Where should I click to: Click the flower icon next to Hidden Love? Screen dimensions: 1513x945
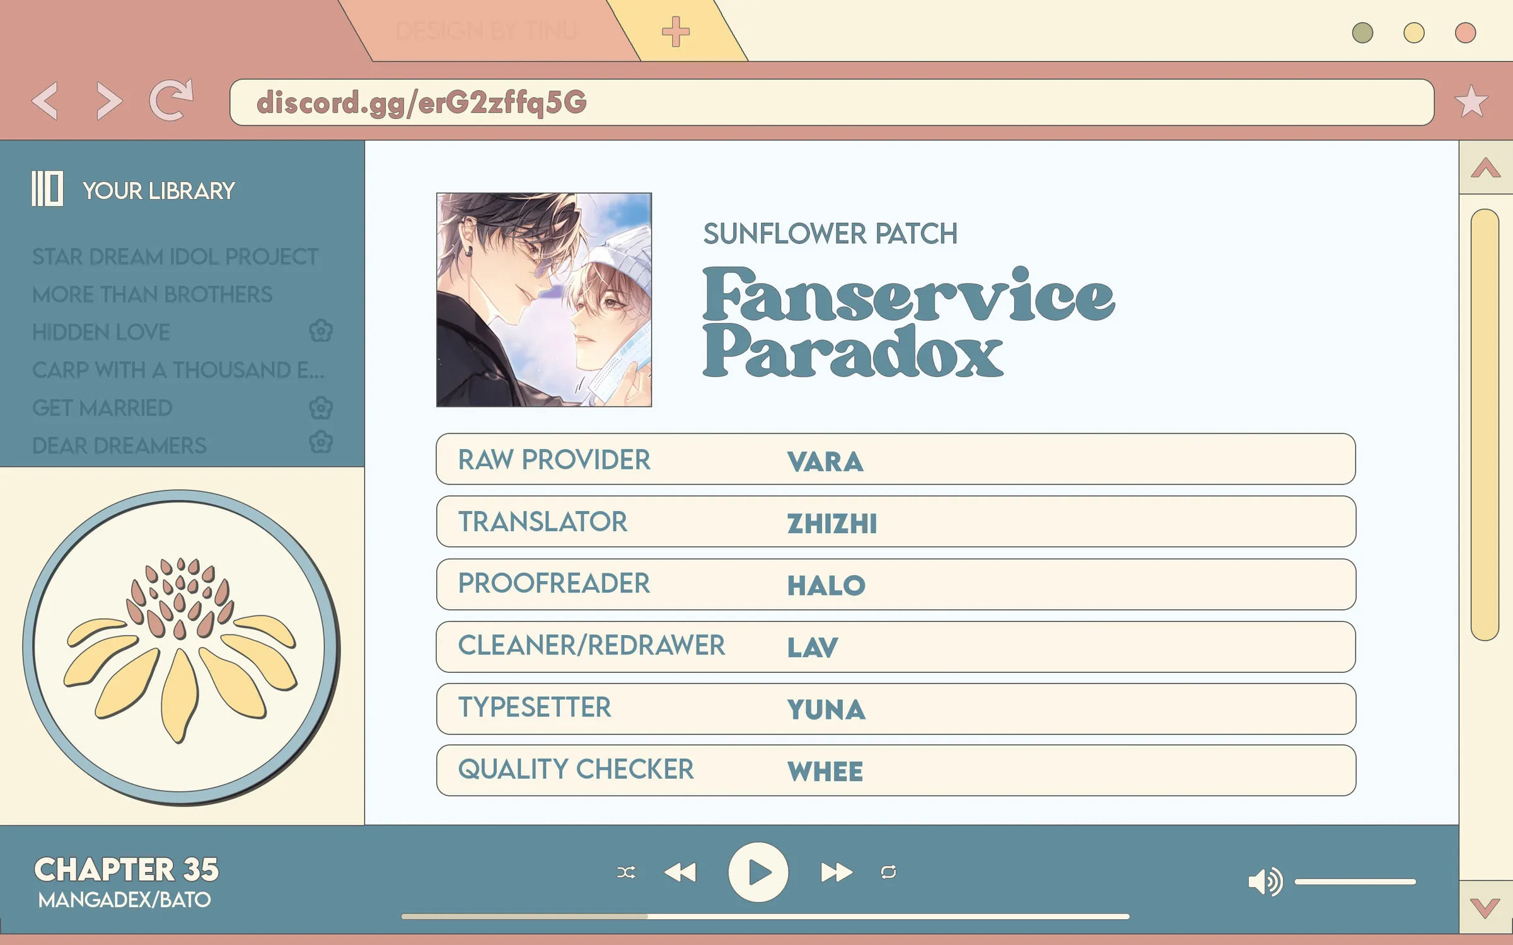tap(321, 331)
